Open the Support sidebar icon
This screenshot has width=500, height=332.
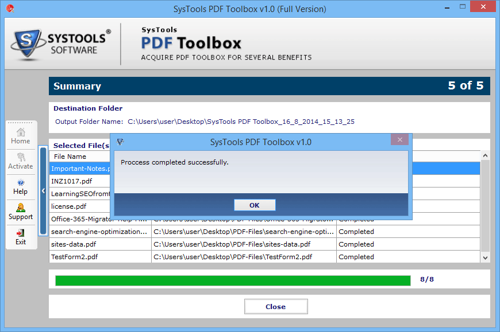[21, 212]
